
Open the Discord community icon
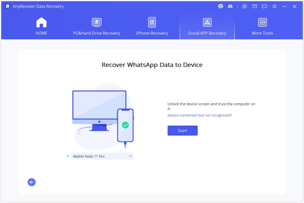230,6
